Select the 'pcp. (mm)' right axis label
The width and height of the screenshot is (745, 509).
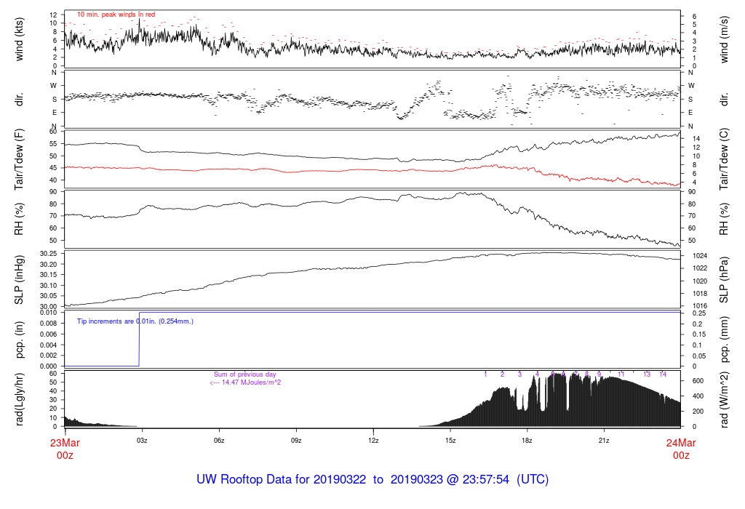[x=725, y=340]
